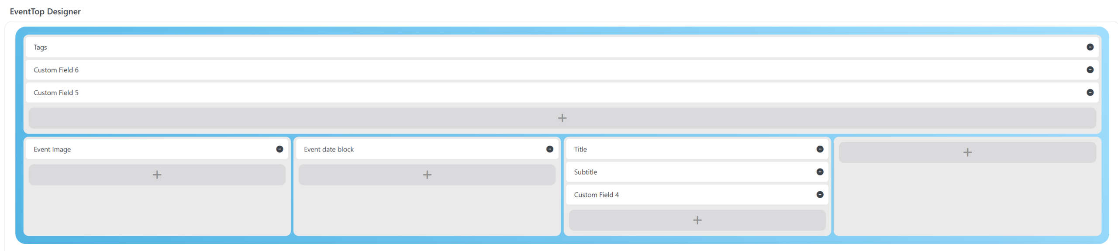Click the Custom Field 5 row
The image size is (1118, 251).
[524, 93]
